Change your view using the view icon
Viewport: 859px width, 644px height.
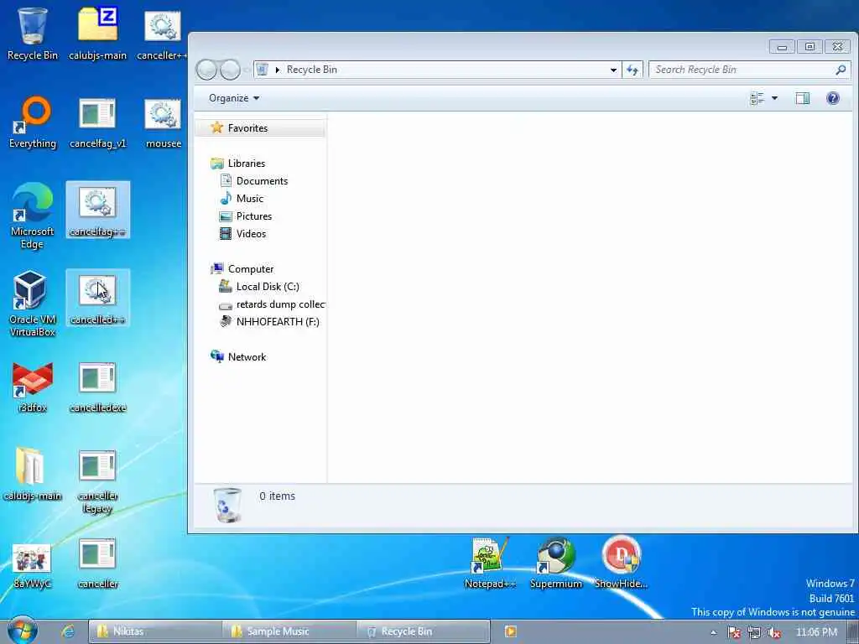pos(757,99)
